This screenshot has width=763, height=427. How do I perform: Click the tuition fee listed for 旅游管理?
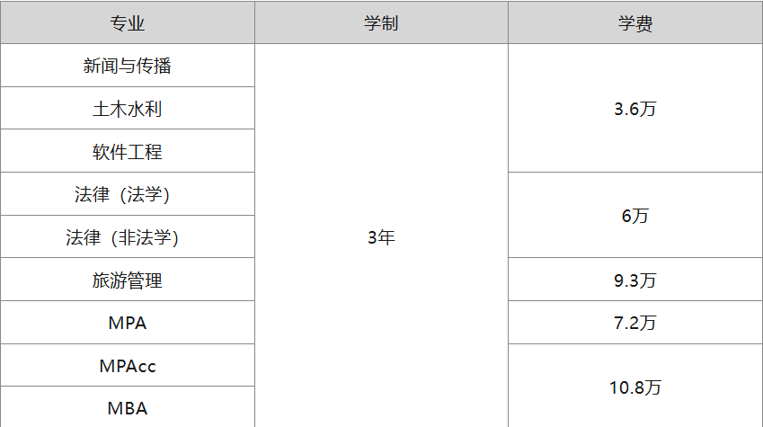click(634, 280)
